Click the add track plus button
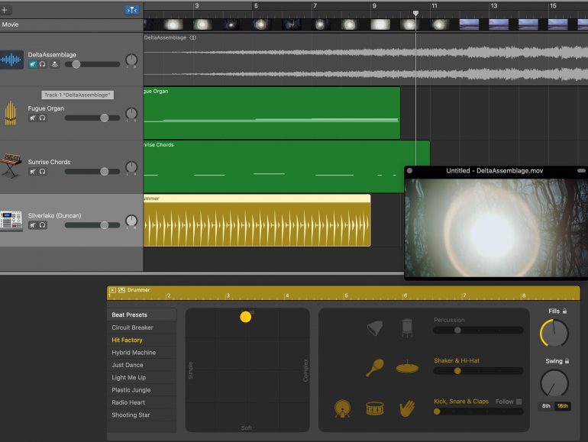Image resolution: width=588 pixels, height=442 pixels. (x=5, y=10)
